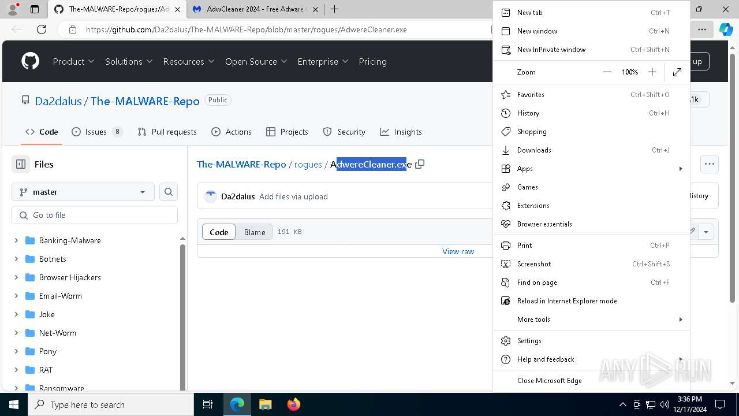This screenshot has height=416, width=739.
Task: Switch to the Insights tab
Action: click(x=401, y=132)
